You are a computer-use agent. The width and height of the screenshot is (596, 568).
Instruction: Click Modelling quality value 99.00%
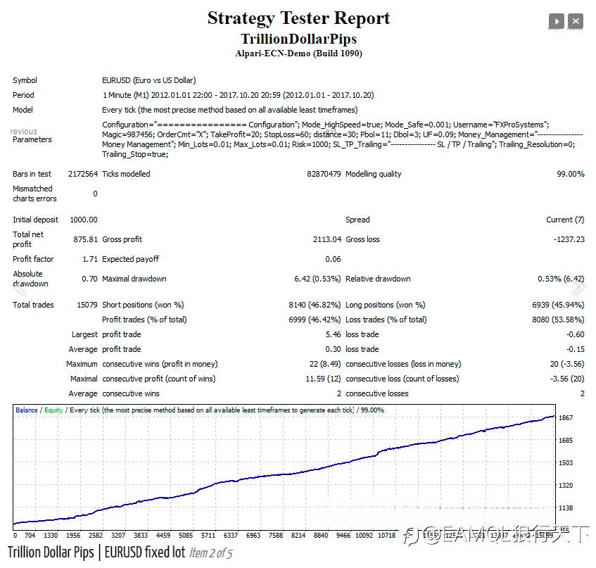tap(571, 174)
